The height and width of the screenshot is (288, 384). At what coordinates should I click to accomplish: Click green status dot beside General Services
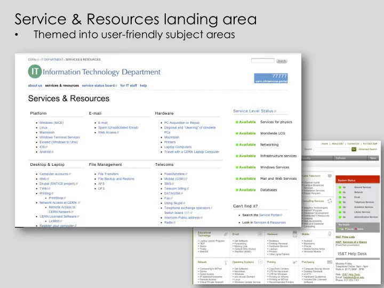(340, 187)
